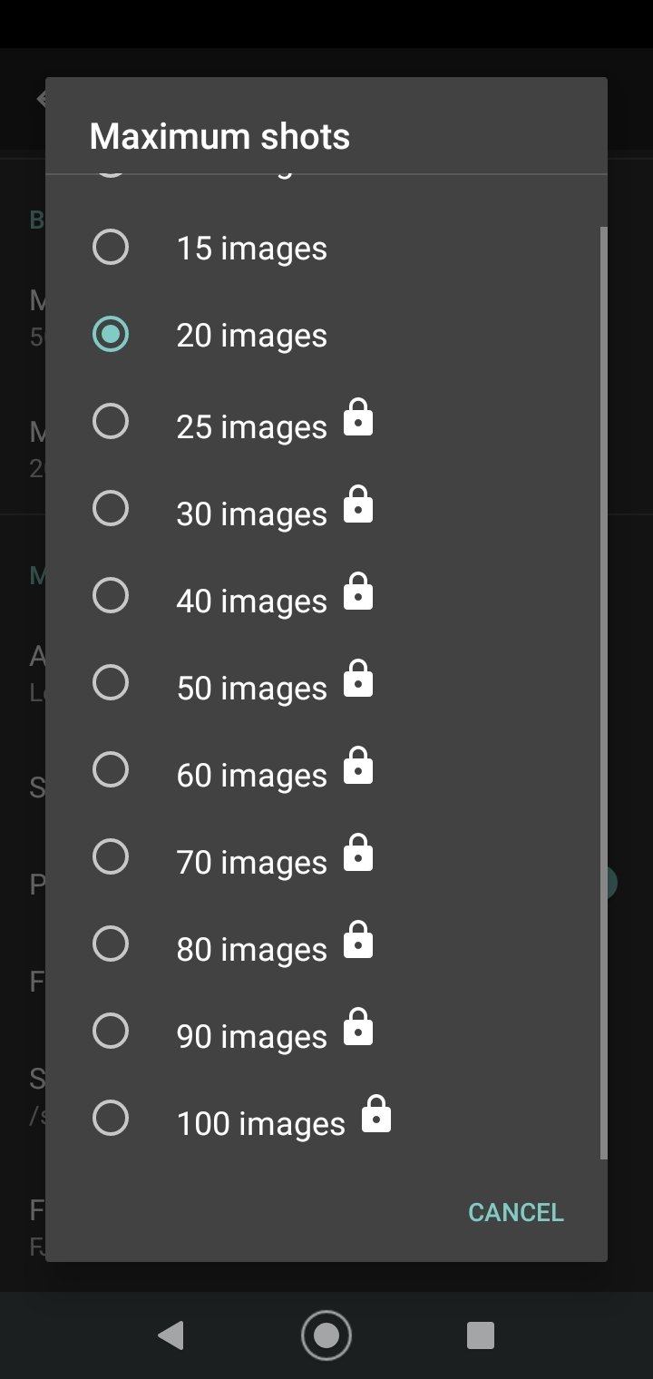Select the 20 images radio button
This screenshot has width=653, height=1379.
pyautogui.click(x=111, y=334)
